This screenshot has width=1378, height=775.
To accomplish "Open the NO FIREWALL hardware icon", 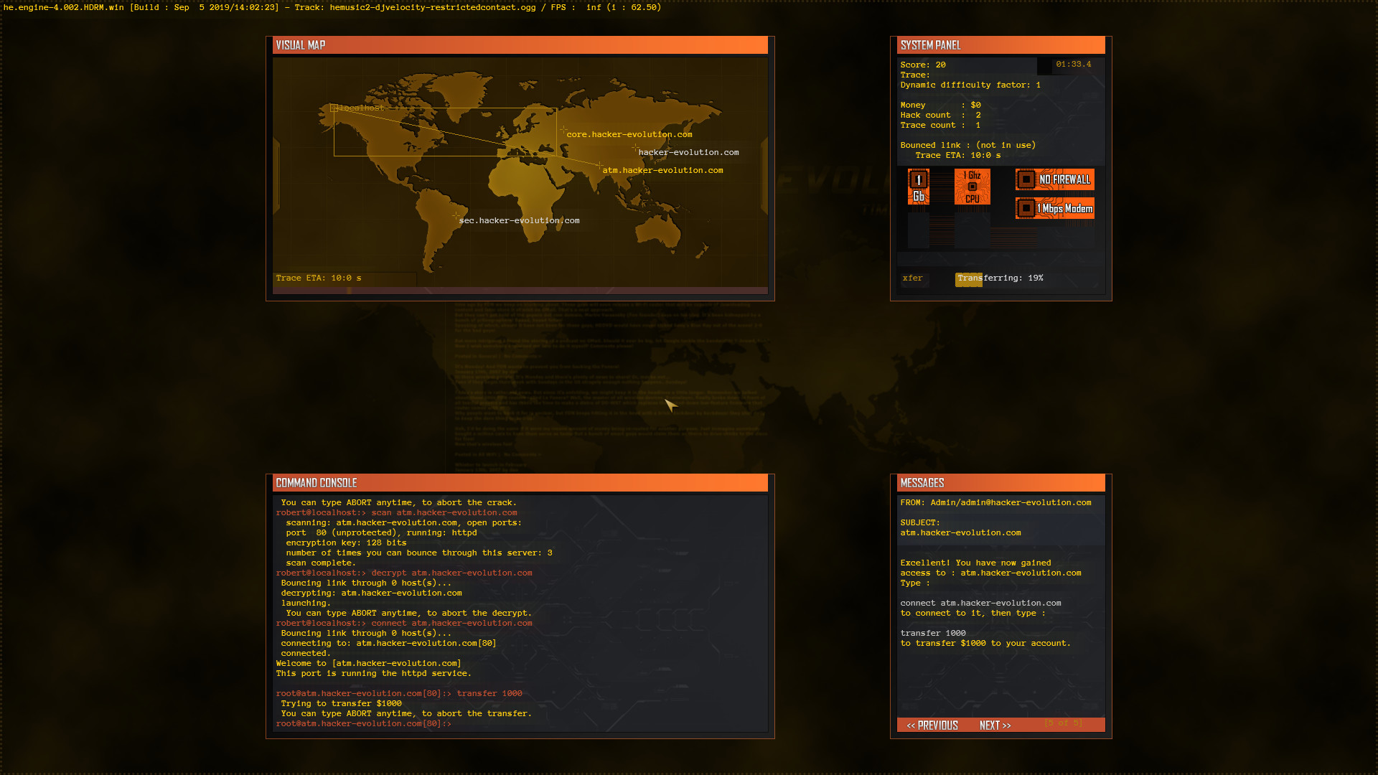I will tap(1054, 179).
